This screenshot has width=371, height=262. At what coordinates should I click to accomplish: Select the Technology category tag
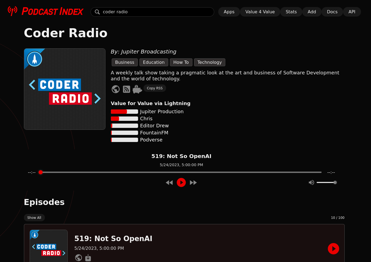(210, 62)
